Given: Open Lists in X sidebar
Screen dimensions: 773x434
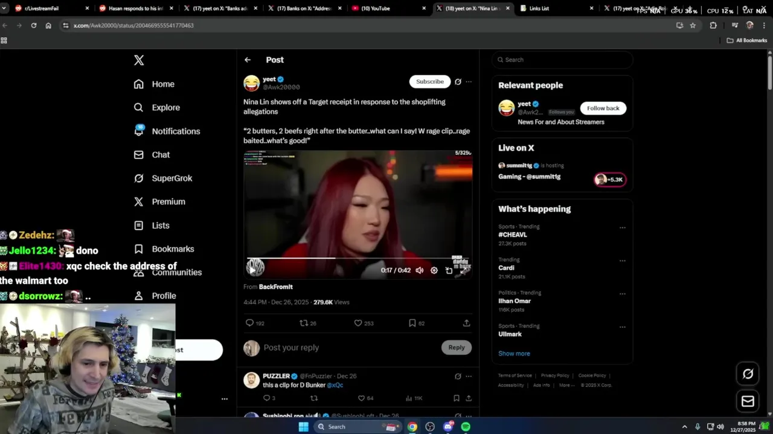Looking at the screenshot, I should pyautogui.click(x=152, y=225).
